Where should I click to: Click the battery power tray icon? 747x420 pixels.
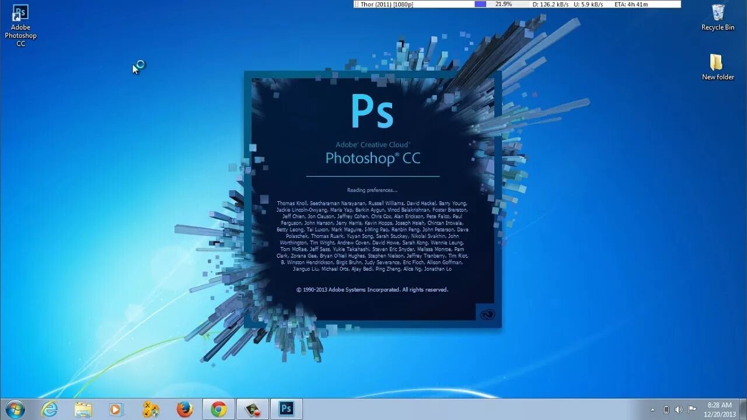pyautogui.click(x=666, y=409)
